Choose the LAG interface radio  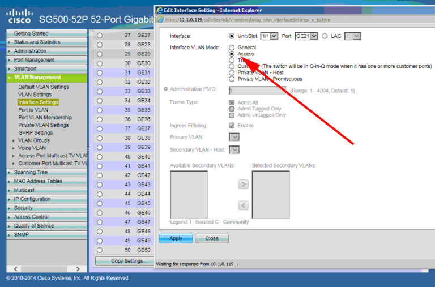click(325, 36)
